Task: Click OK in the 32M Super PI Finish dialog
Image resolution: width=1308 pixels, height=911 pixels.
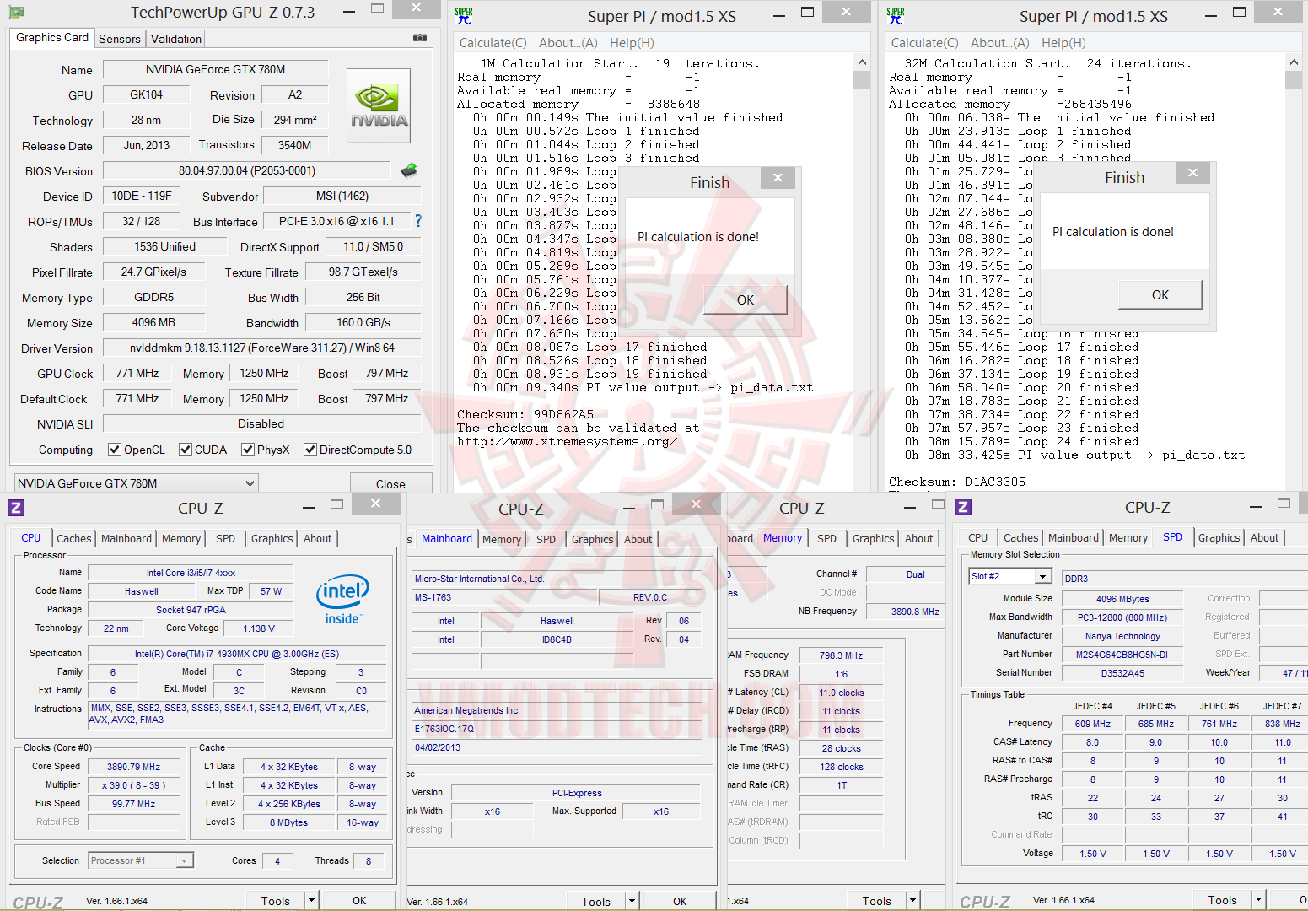Action: tap(1160, 294)
